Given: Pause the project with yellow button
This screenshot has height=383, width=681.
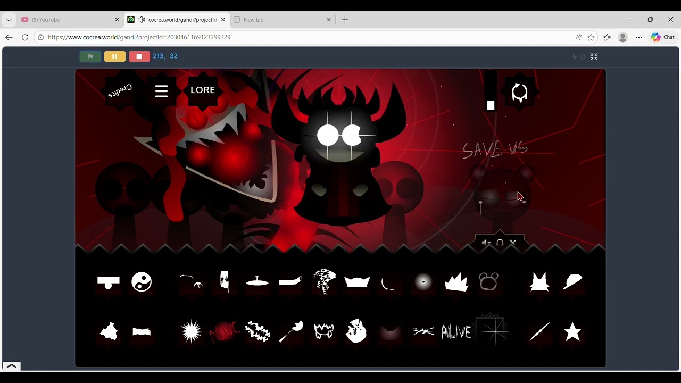Looking at the screenshot, I should 115,56.
